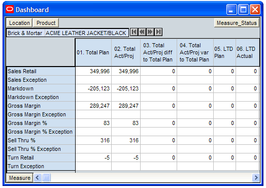This screenshot has width=266, height=188.
Task: Click the horizontal scrollbar left arrow
Action: click(38, 178)
